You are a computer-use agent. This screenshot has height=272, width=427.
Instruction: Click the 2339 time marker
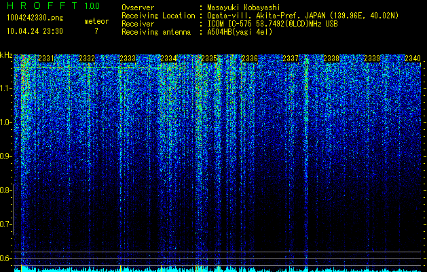tap(372, 58)
